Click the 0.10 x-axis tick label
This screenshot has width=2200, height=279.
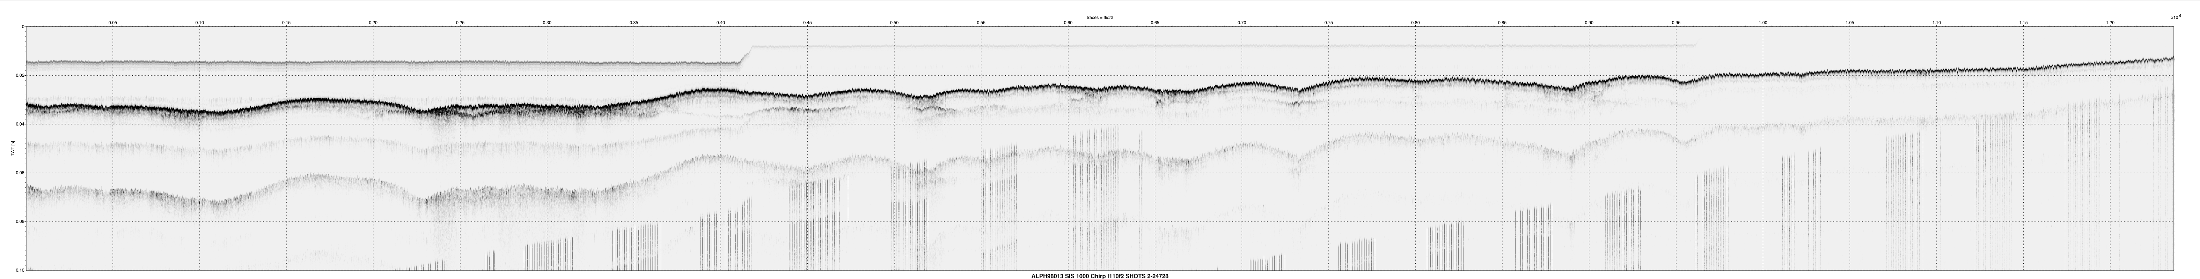pyautogui.click(x=199, y=22)
